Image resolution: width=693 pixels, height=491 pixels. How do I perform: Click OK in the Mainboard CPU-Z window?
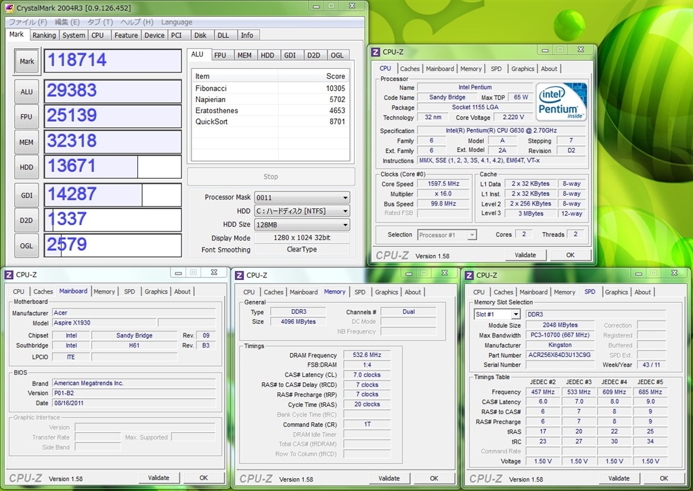click(x=204, y=477)
